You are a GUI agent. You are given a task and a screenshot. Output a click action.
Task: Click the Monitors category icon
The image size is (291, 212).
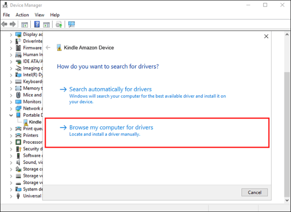(x=19, y=102)
